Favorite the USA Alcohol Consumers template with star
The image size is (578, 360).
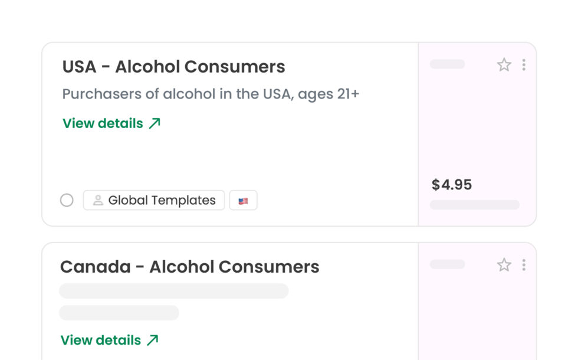point(504,65)
